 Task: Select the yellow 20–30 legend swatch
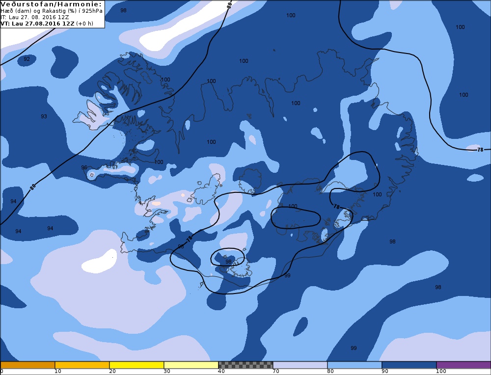click(x=136, y=365)
